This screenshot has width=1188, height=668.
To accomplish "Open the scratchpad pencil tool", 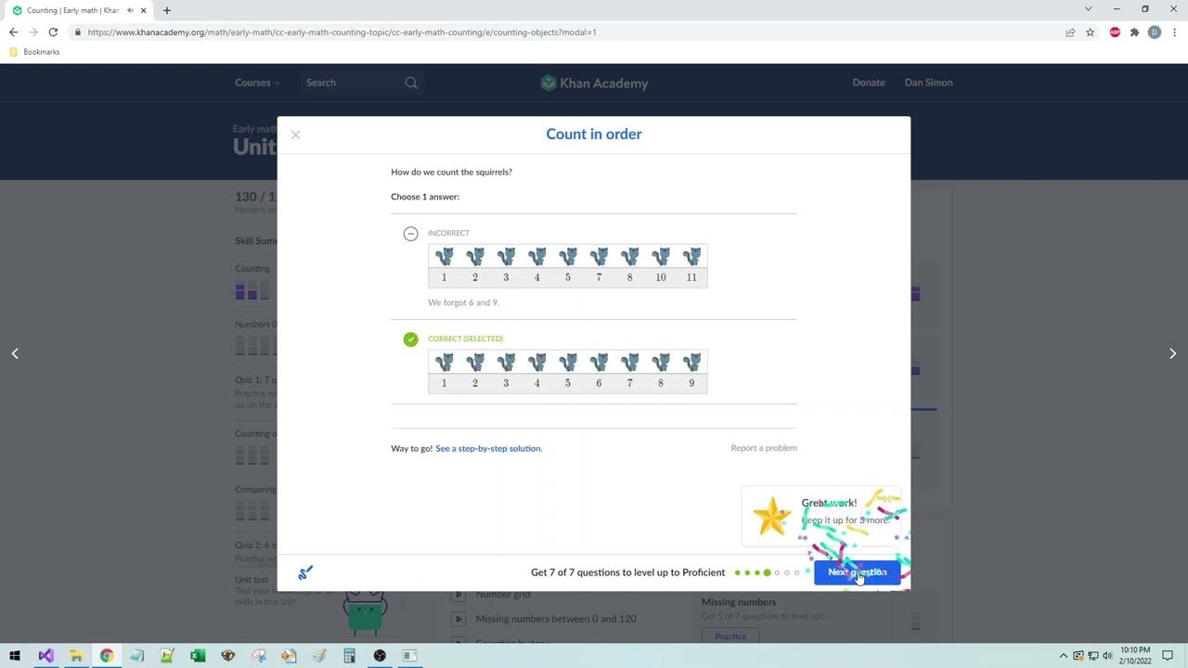I will (305, 572).
